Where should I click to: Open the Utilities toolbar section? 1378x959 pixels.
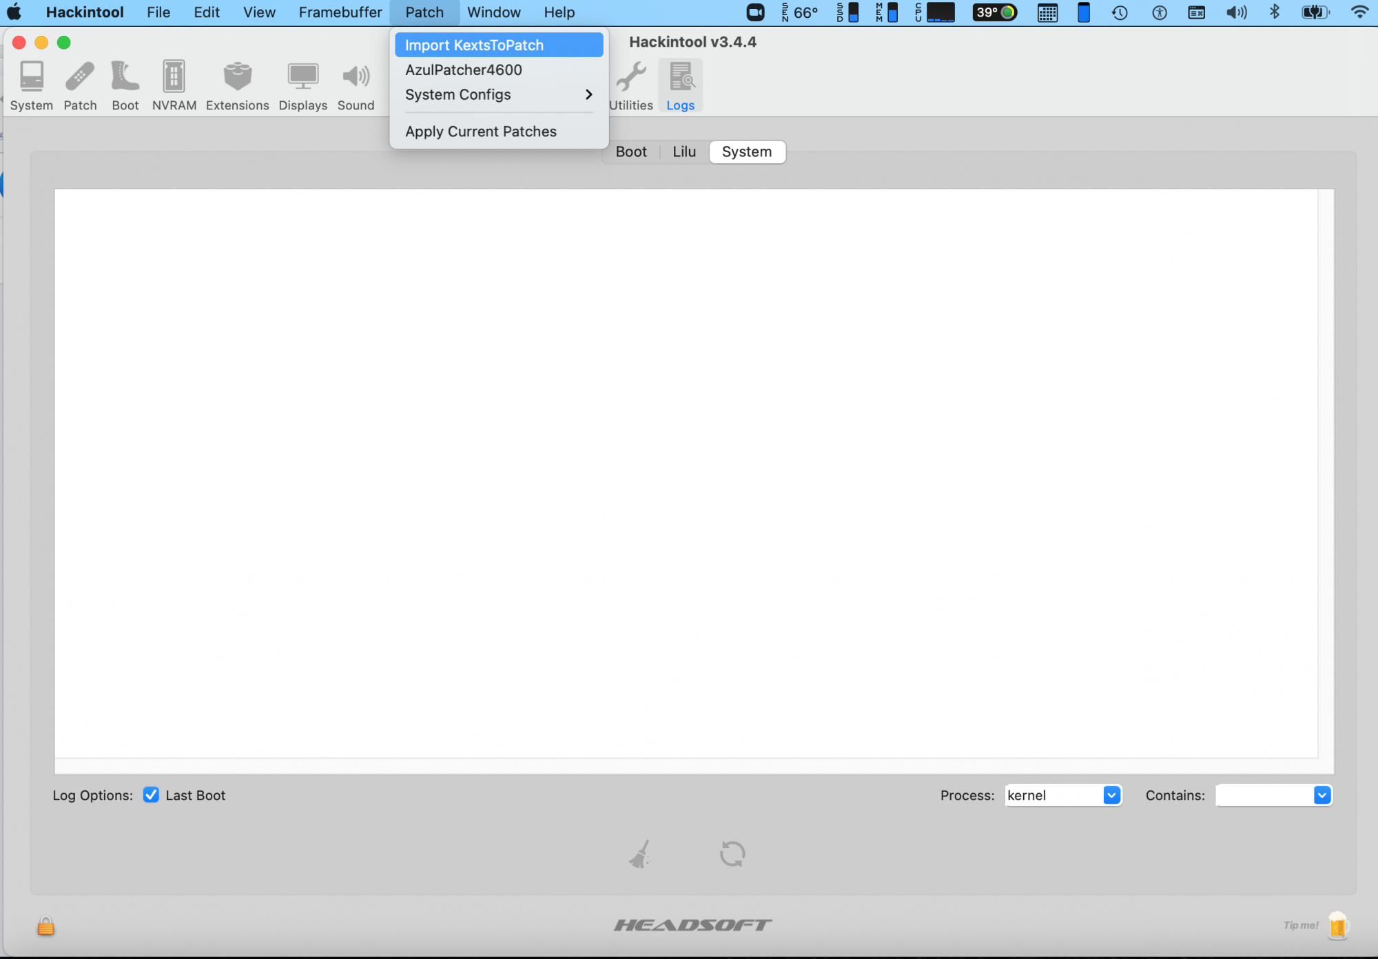(630, 86)
